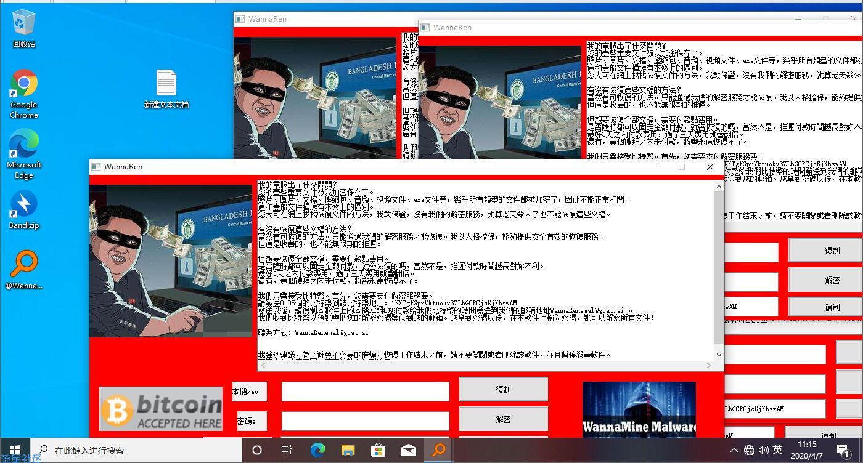Open the Mail app on the taskbar
Image resolution: width=863 pixels, height=463 pixels.
tap(408, 450)
